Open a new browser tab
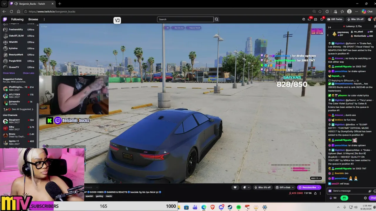The image size is (376, 211). coord(60,4)
